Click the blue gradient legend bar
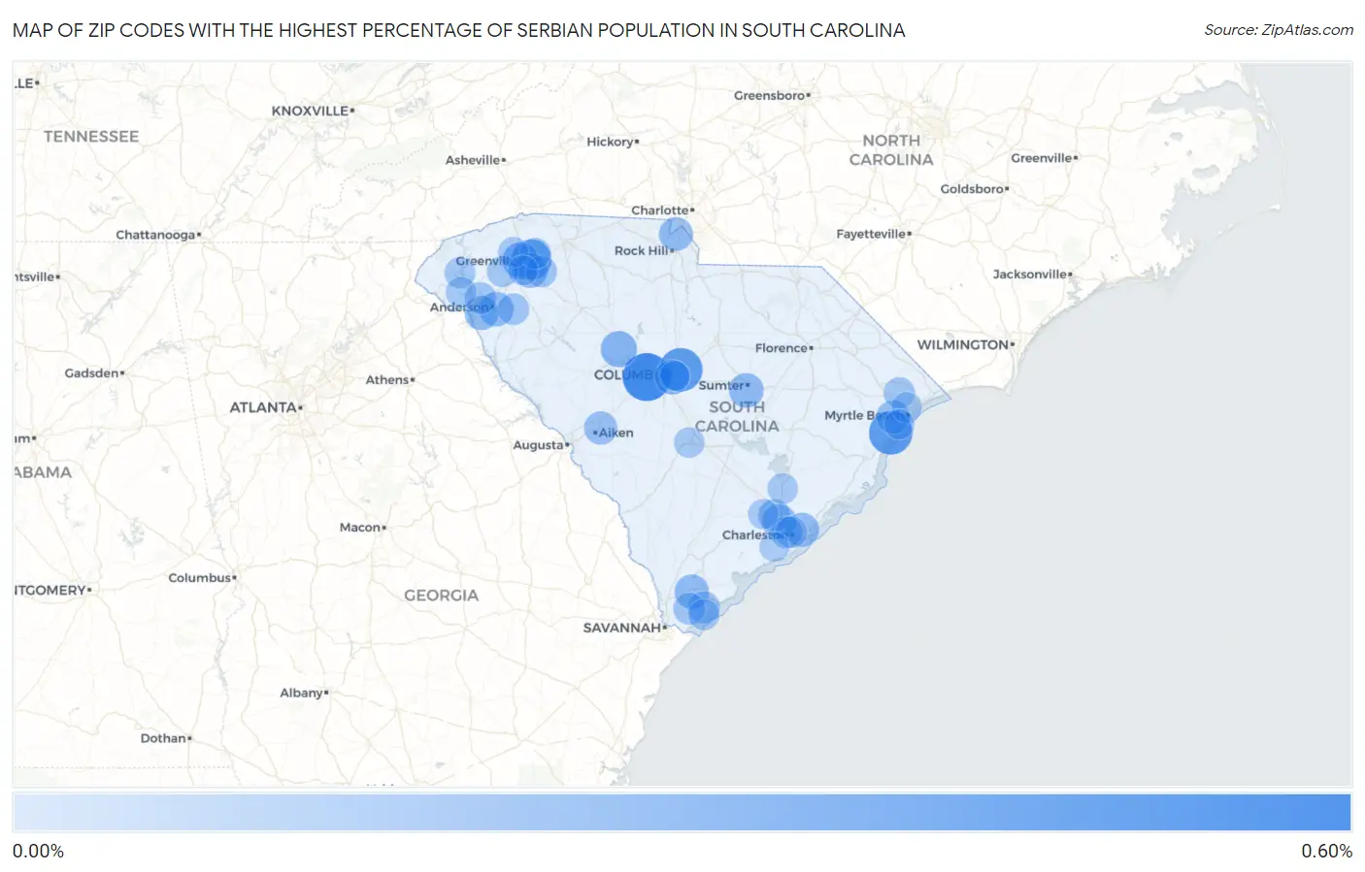Viewport: 1365px width, 872px height. click(x=682, y=813)
